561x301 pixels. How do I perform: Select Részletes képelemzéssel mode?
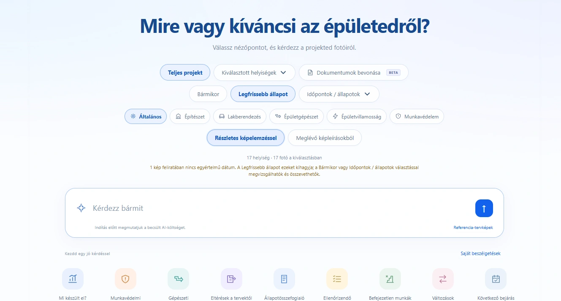pyautogui.click(x=246, y=137)
